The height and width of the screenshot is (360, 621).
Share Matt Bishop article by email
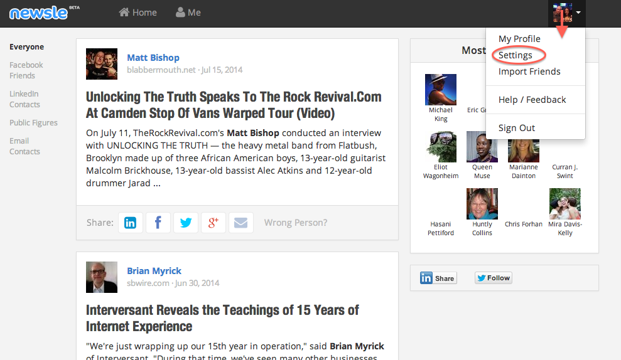click(x=240, y=222)
